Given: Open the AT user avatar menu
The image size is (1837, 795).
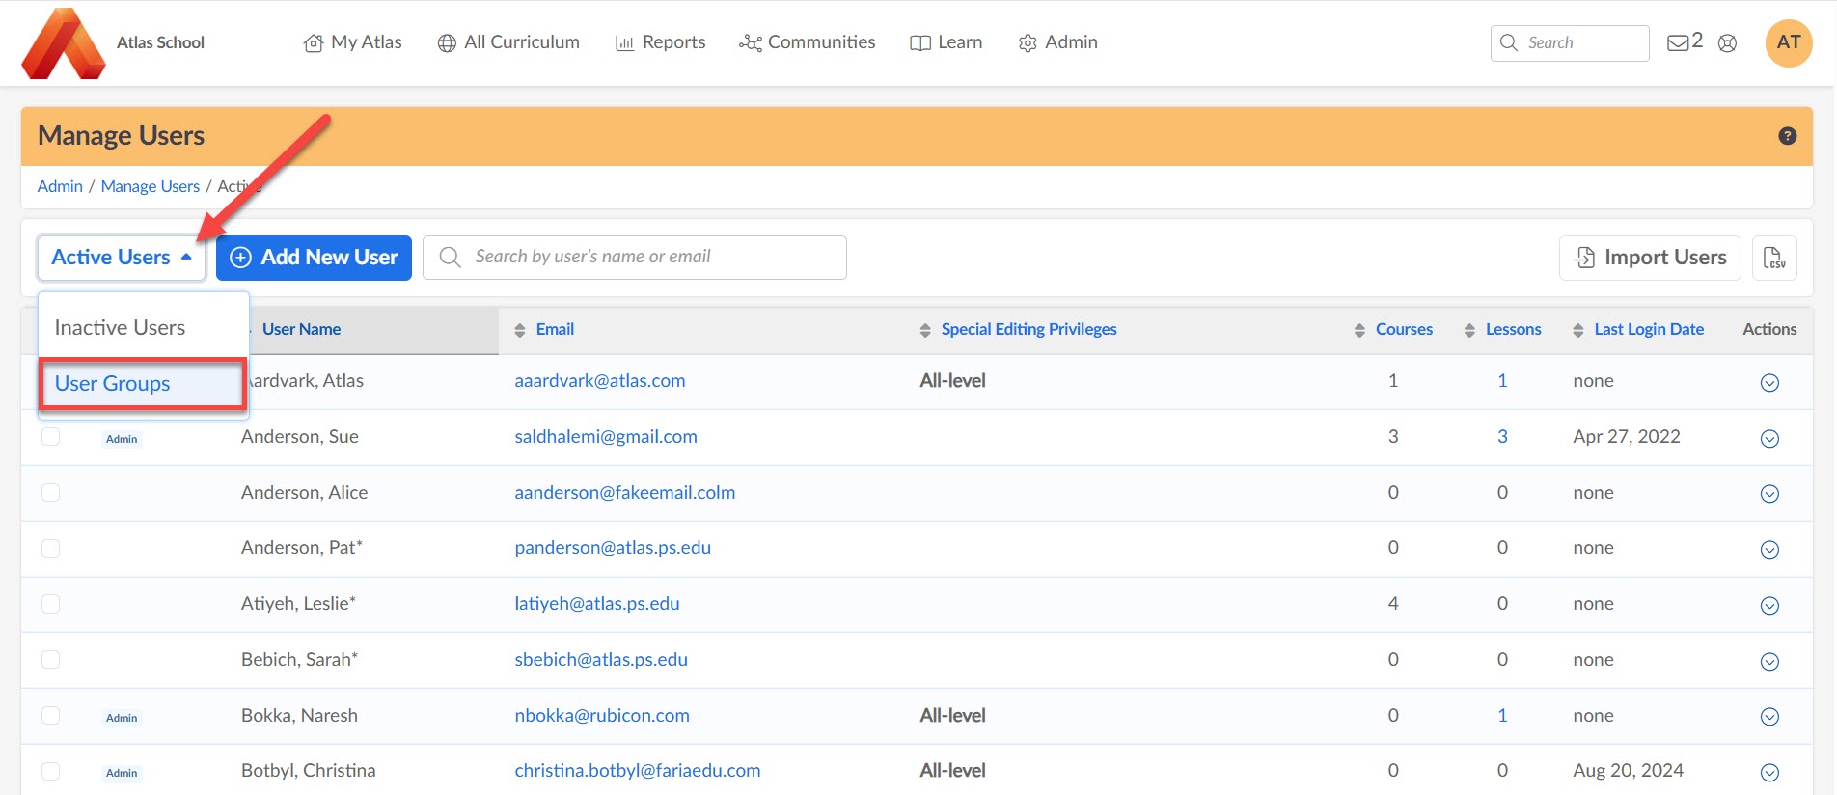Looking at the screenshot, I should [x=1788, y=42].
